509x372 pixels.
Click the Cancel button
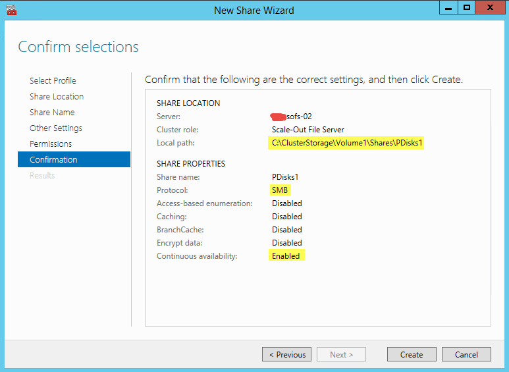466,354
